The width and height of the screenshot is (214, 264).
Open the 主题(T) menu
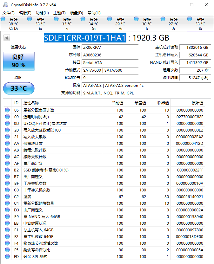pos(59,13)
